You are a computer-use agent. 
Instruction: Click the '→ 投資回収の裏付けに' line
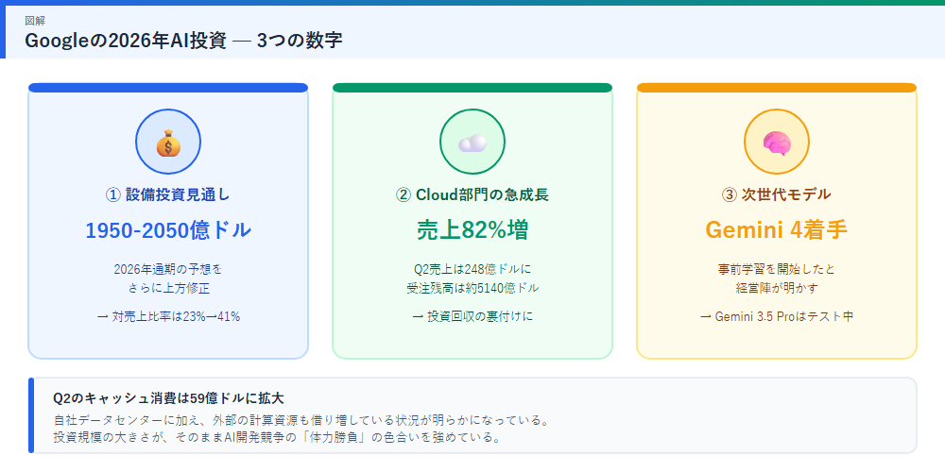click(x=472, y=316)
